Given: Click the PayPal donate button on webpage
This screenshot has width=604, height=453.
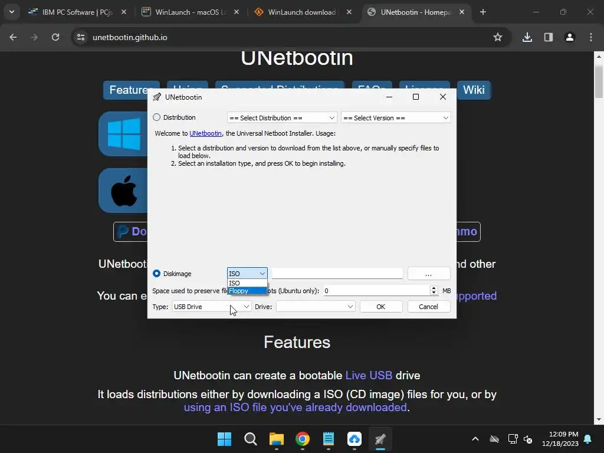Looking at the screenshot, I should coord(130,231).
